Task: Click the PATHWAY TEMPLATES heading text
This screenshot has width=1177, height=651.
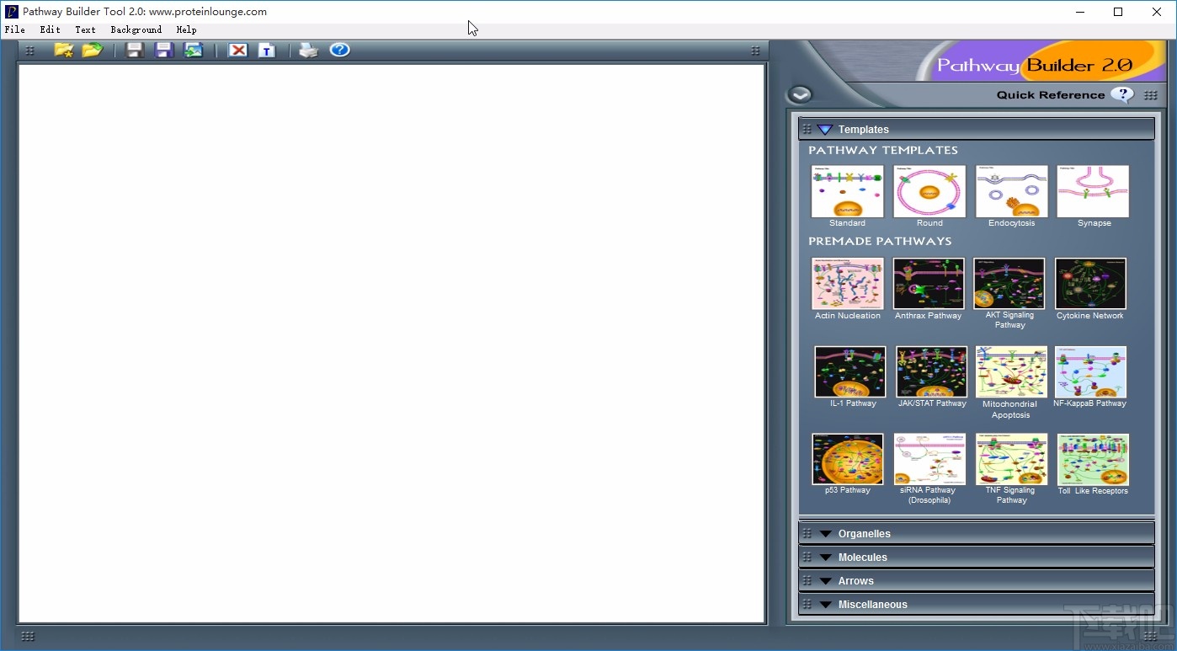Action: (x=883, y=150)
